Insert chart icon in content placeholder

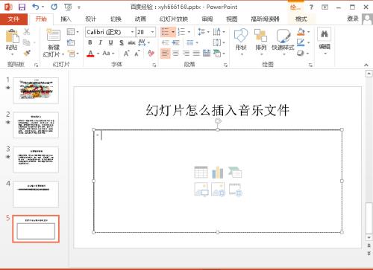coord(218,172)
